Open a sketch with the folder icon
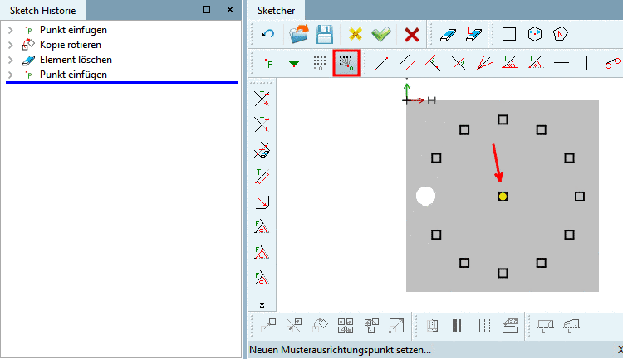 (299, 34)
